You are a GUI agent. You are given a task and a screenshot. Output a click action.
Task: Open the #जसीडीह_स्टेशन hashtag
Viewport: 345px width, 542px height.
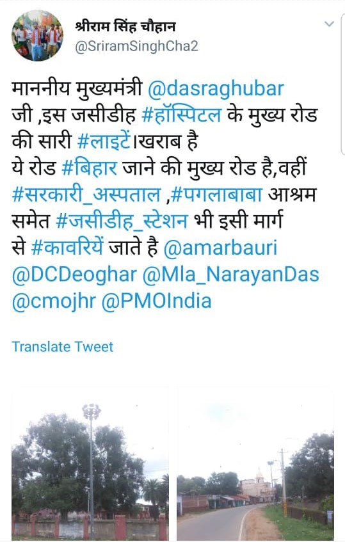coord(122,221)
